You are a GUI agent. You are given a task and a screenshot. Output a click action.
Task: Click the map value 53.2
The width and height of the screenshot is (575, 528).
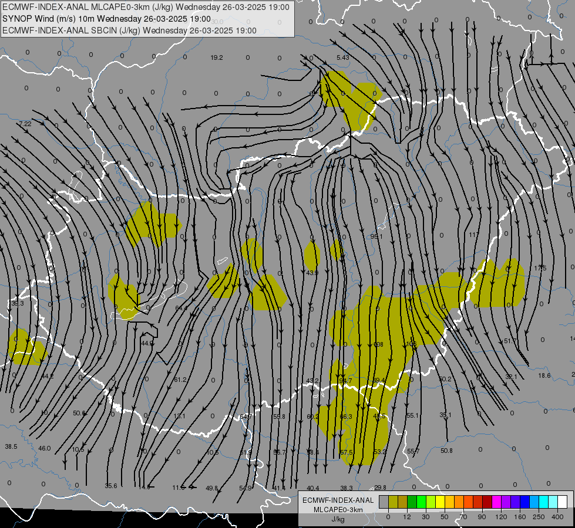pyautogui.click(x=379, y=451)
